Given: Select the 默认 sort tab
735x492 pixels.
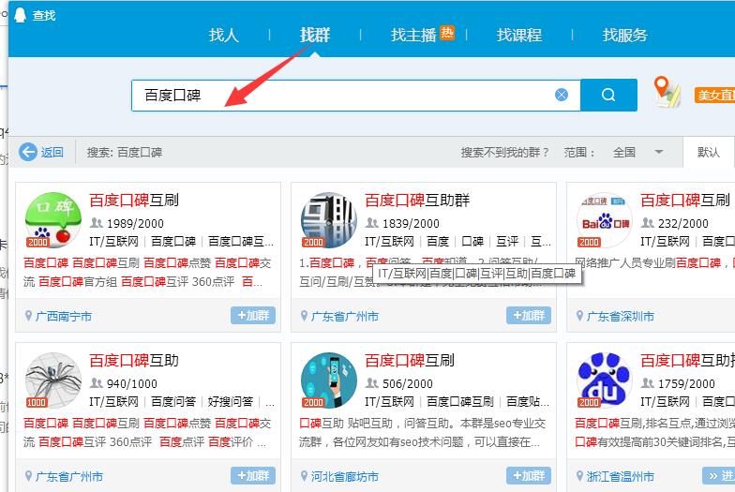Looking at the screenshot, I should (x=709, y=152).
